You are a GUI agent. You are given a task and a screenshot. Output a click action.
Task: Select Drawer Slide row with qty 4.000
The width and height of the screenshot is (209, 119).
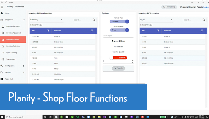click(x=172, y=42)
